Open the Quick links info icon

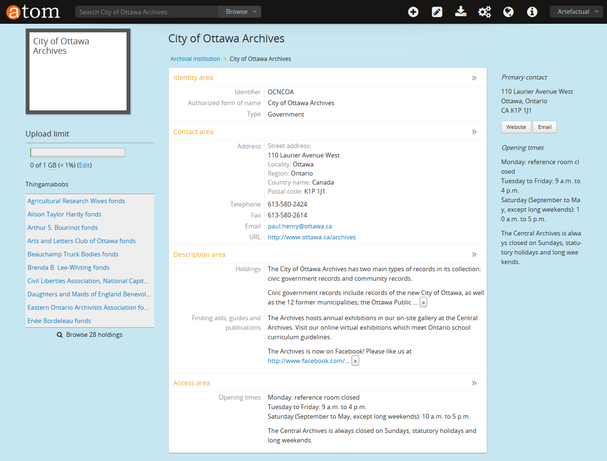pos(532,12)
